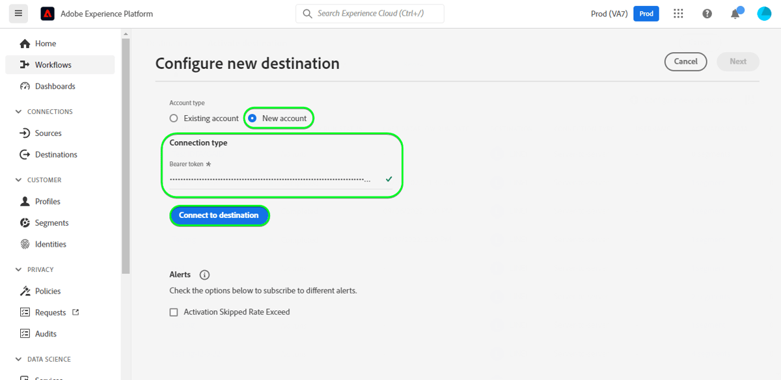Click the Alerts info icon
The width and height of the screenshot is (781, 380).
[x=205, y=275]
